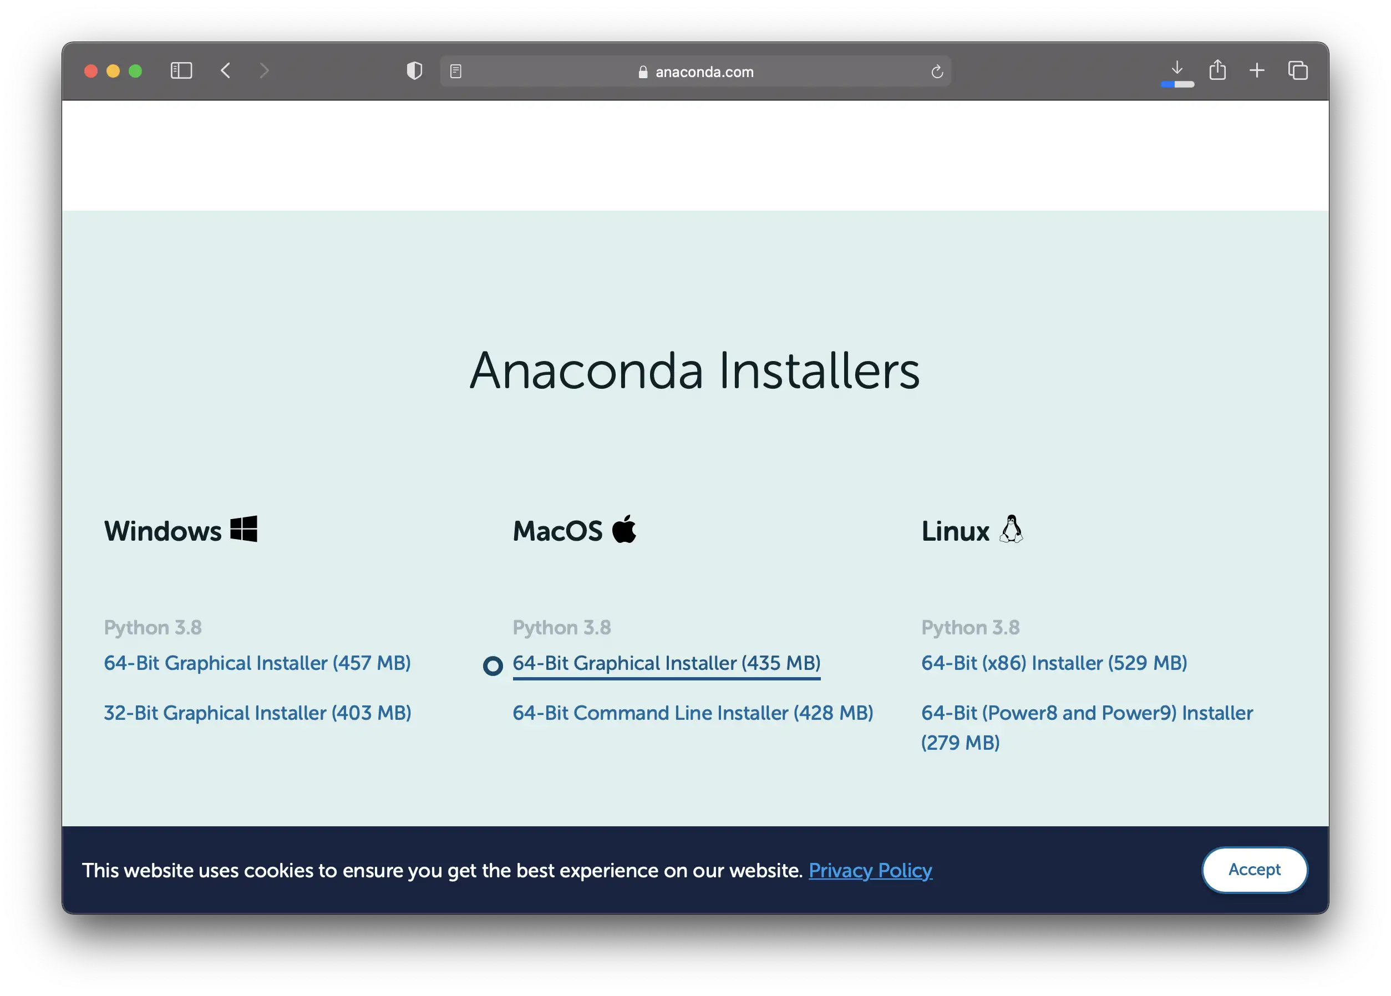This screenshot has height=996, width=1391.
Task: Click the download progress bar
Action: tap(1177, 85)
